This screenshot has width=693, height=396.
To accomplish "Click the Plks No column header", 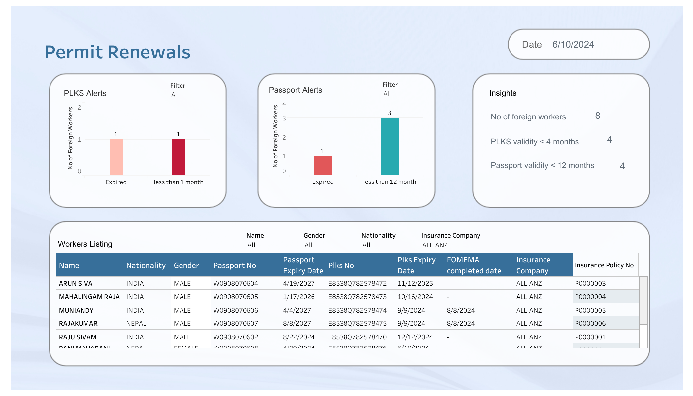I will (x=341, y=265).
